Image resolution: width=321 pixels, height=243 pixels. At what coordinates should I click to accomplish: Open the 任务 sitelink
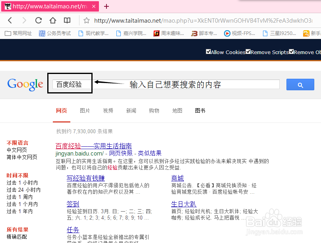(73, 230)
